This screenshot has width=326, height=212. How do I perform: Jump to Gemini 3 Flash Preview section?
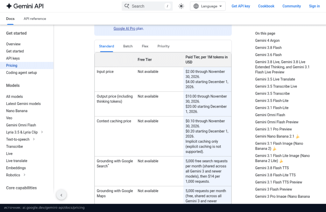coord(273,189)
